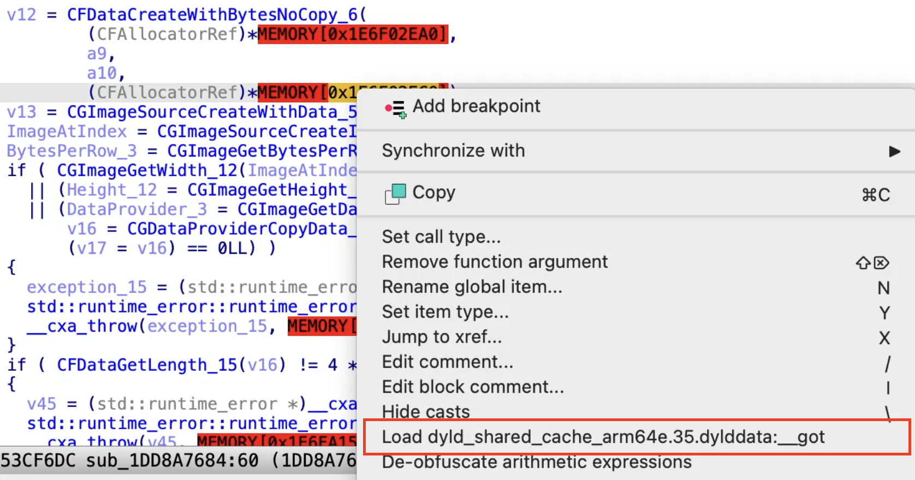Click the Copy icon in context menu
The width and height of the screenshot is (915, 480).
tap(395, 194)
